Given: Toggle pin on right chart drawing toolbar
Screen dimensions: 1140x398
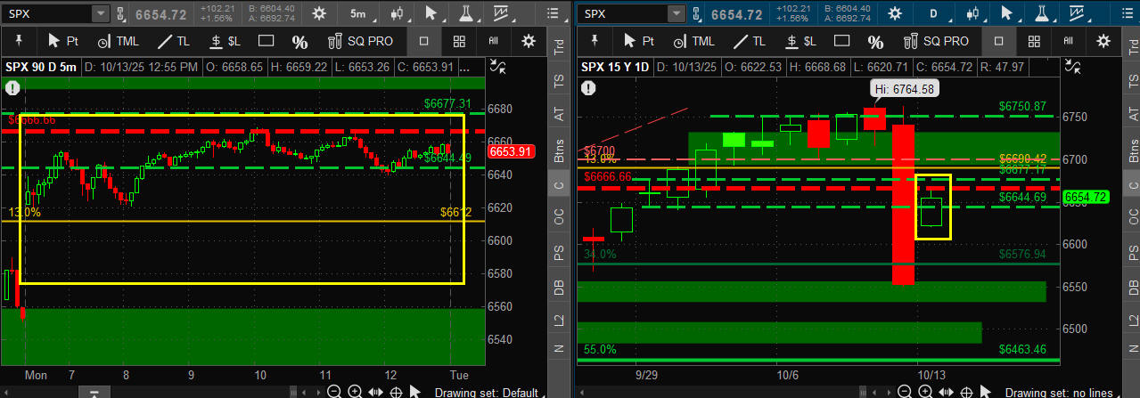Looking at the screenshot, I should (x=594, y=41).
